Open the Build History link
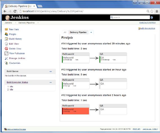Viewport: 160px width, 133px height. tap(15, 39)
